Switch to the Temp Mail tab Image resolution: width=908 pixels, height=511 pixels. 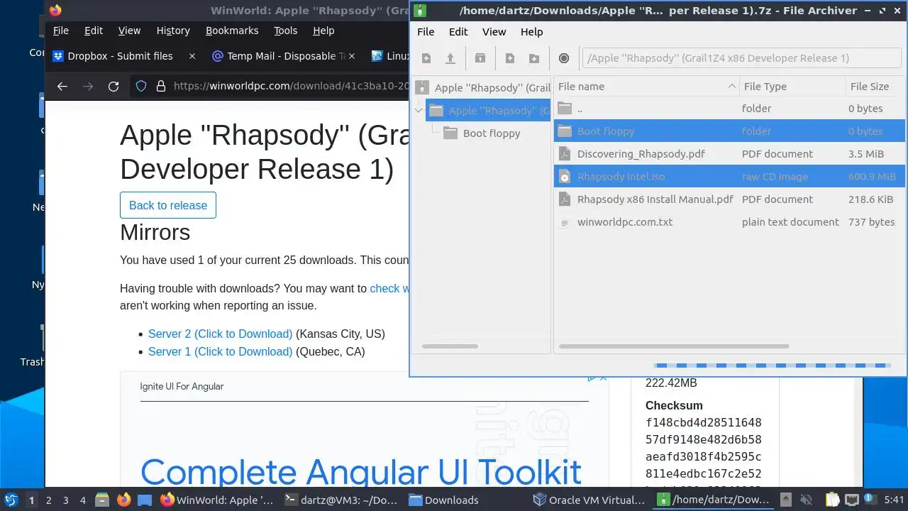[278, 56]
